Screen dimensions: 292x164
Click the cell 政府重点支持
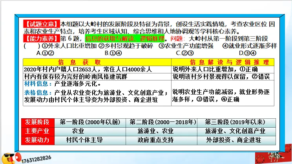click(x=162, y=140)
